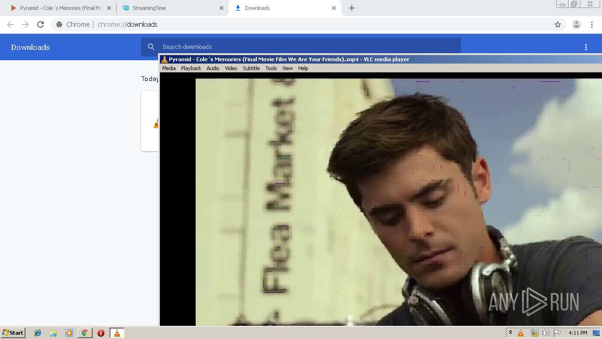Image resolution: width=602 pixels, height=339 pixels.
Task: Go forward in Chrome
Action: point(25,24)
